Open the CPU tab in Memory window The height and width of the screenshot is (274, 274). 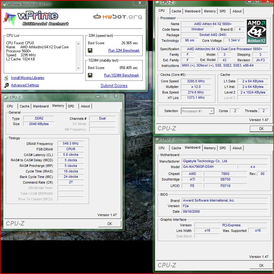click(10, 106)
